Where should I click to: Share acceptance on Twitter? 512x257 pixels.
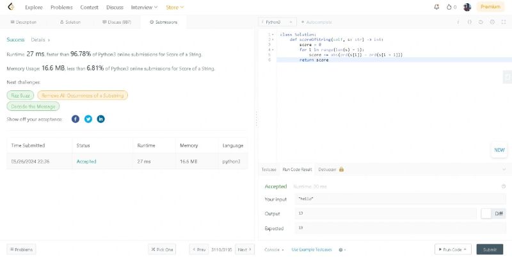(x=88, y=119)
